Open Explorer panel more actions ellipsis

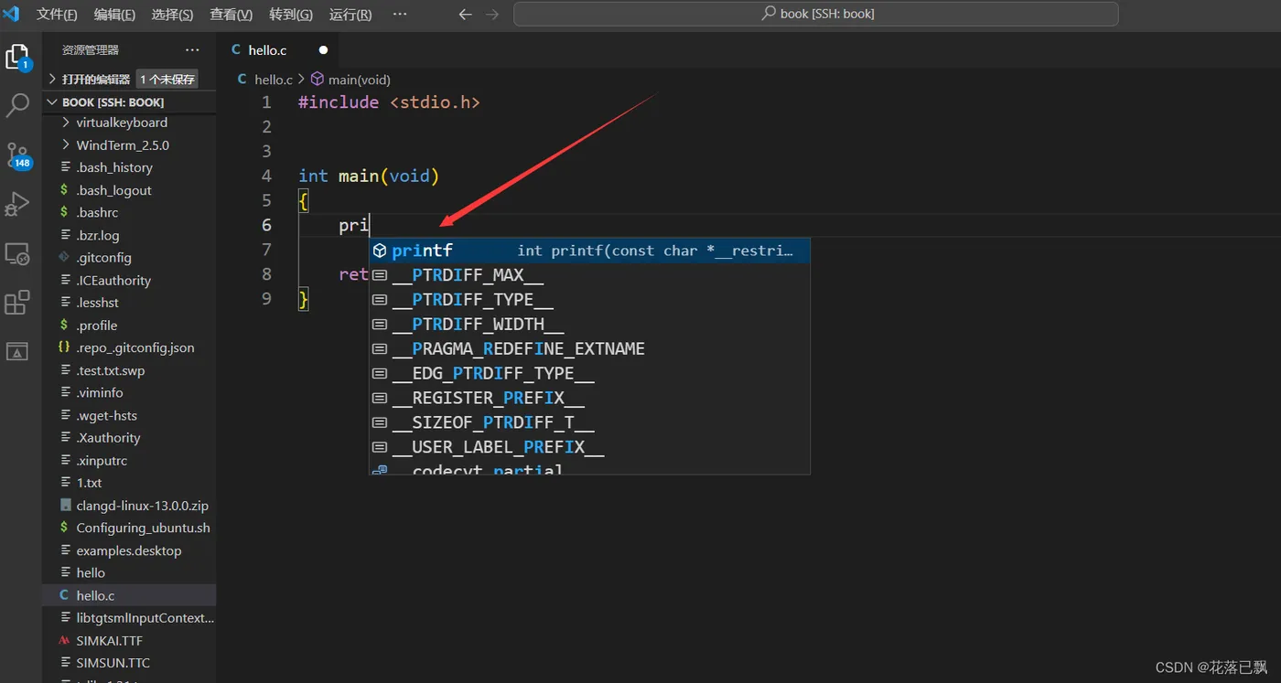[x=192, y=50]
